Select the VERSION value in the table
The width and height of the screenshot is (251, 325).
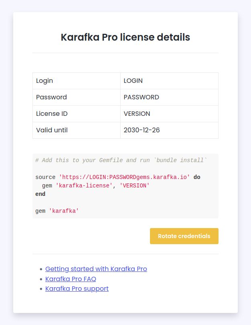click(x=137, y=114)
